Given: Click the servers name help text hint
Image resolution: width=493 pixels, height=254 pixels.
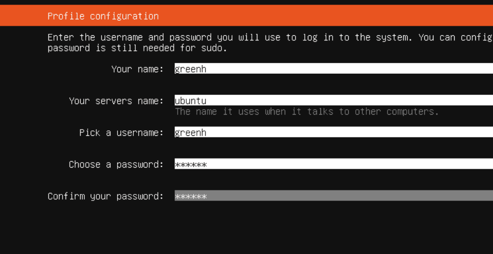Looking at the screenshot, I should point(307,112).
